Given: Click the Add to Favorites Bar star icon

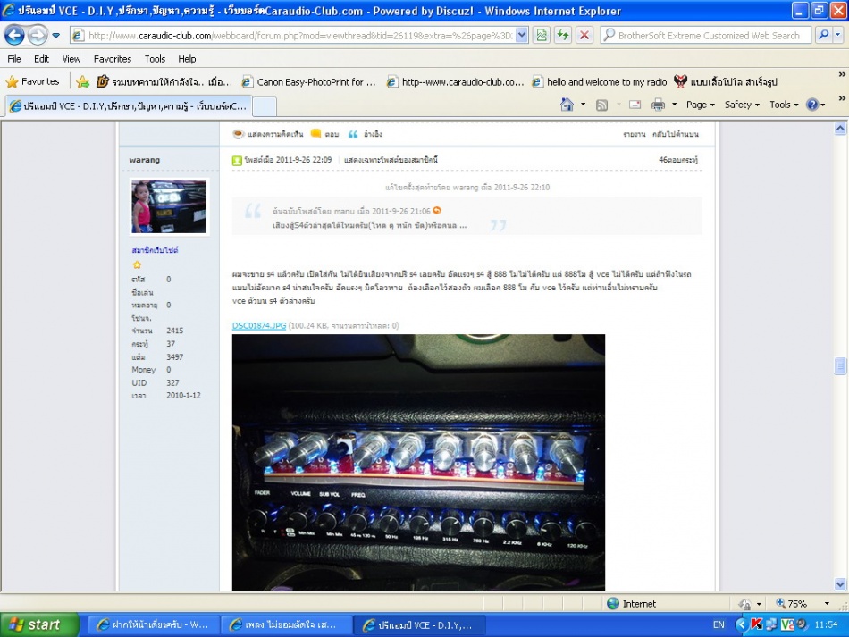Looking at the screenshot, I should [x=82, y=81].
